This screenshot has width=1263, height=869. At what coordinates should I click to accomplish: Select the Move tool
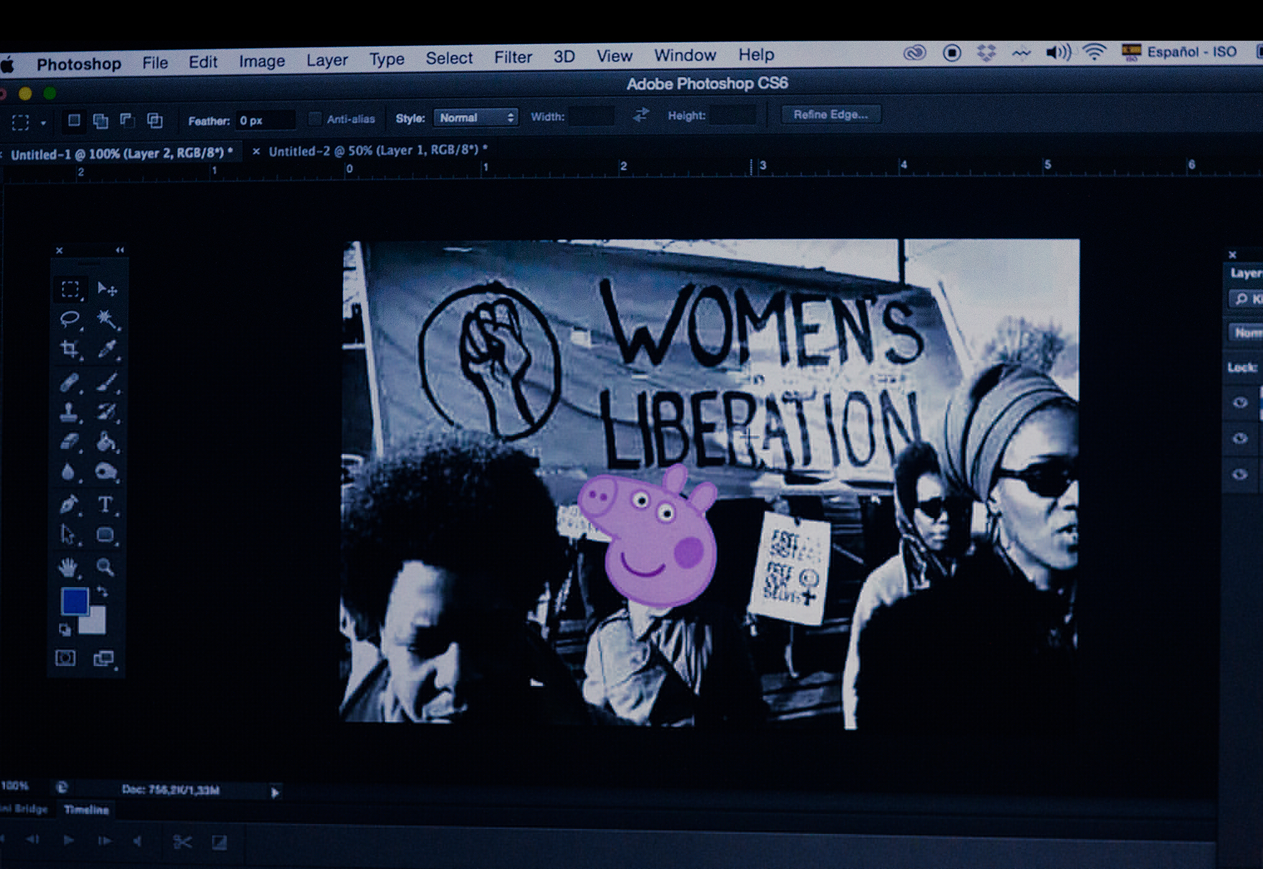(107, 289)
